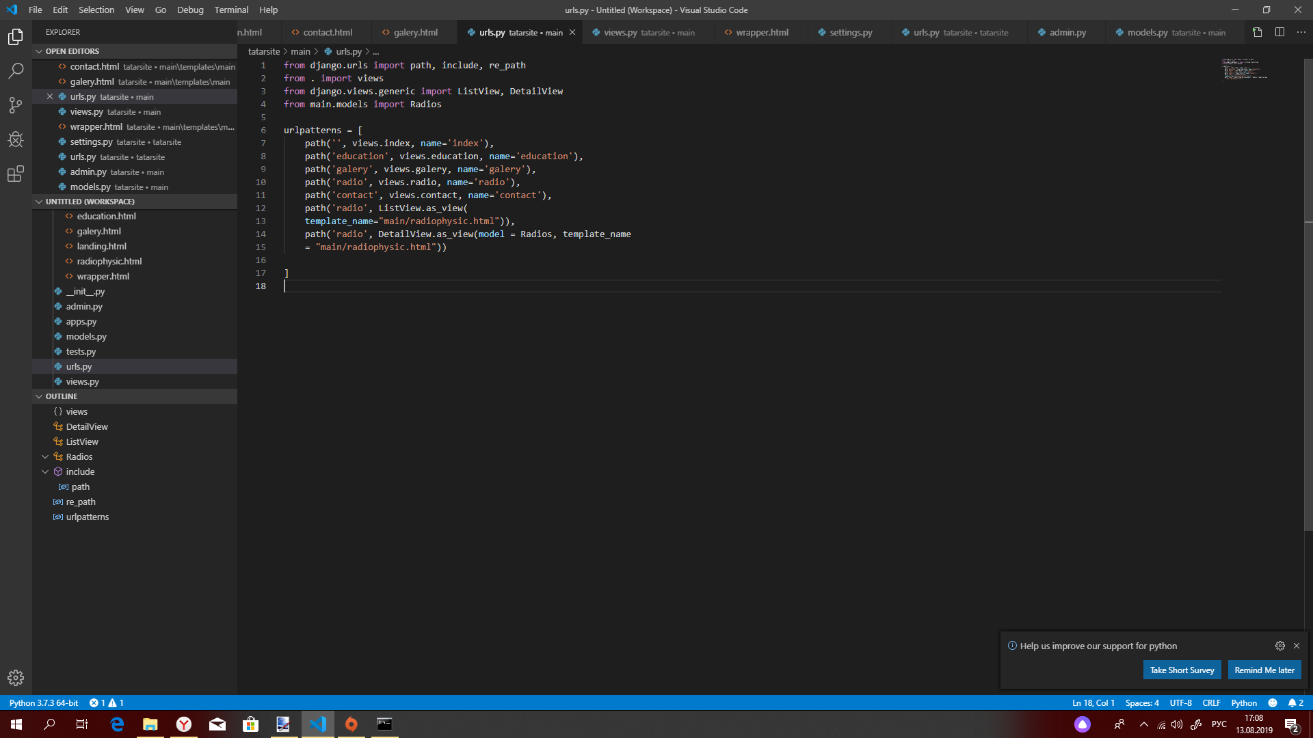Open the terminal window from taskbar
This screenshot has width=1313, height=738.
384,724
